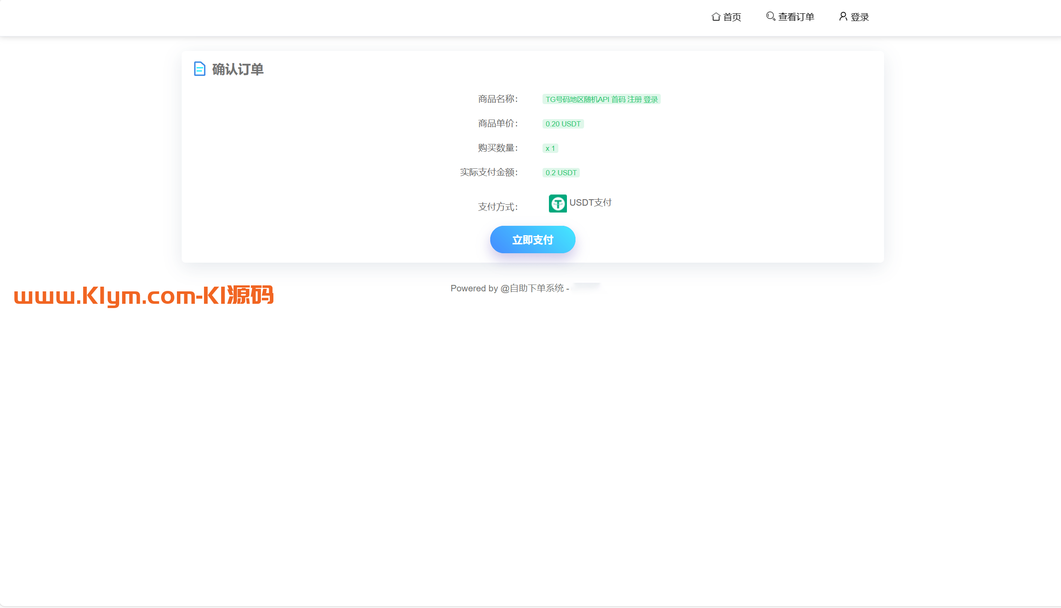Click the 0.2 USDT payment amount tag
The height and width of the screenshot is (608, 1061).
pos(560,173)
